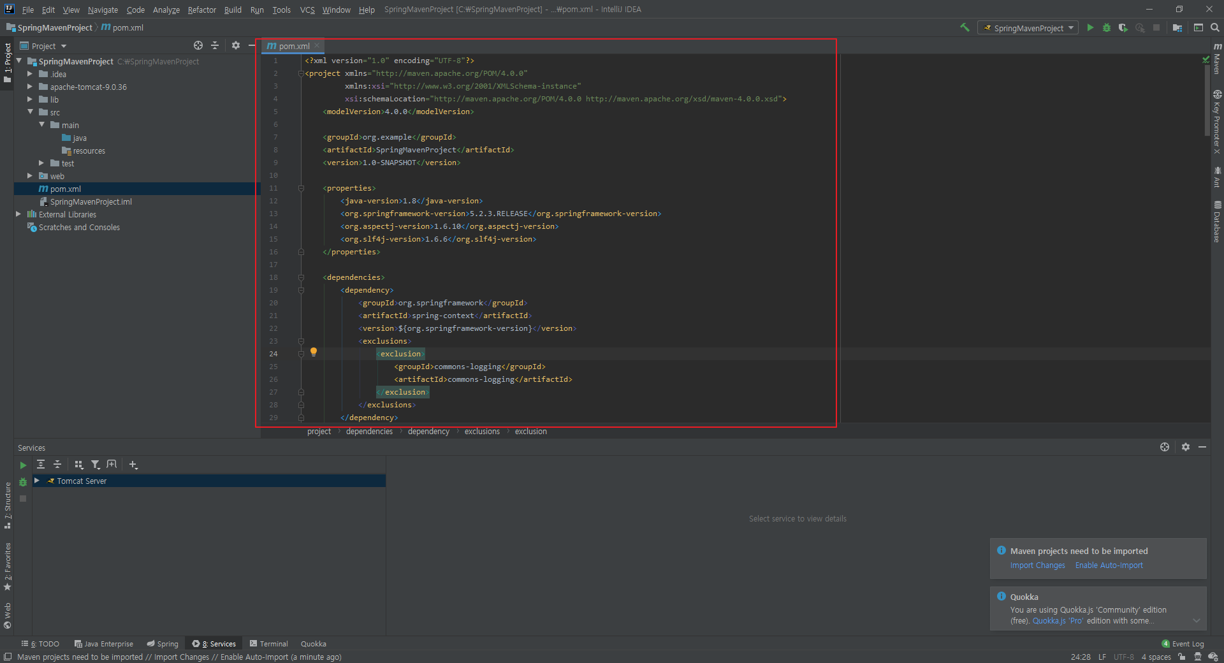The image size is (1224, 663).
Task: Open Services panel settings gear
Action: 1186,447
